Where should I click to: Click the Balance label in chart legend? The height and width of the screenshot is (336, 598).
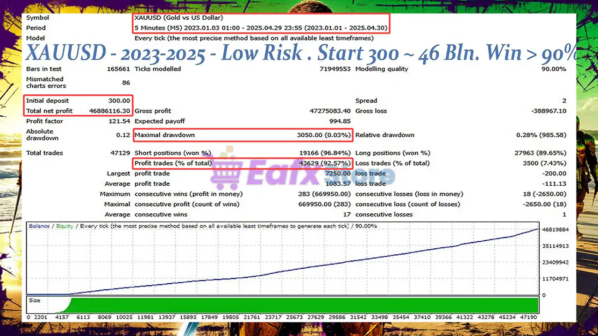coord(39,226)
